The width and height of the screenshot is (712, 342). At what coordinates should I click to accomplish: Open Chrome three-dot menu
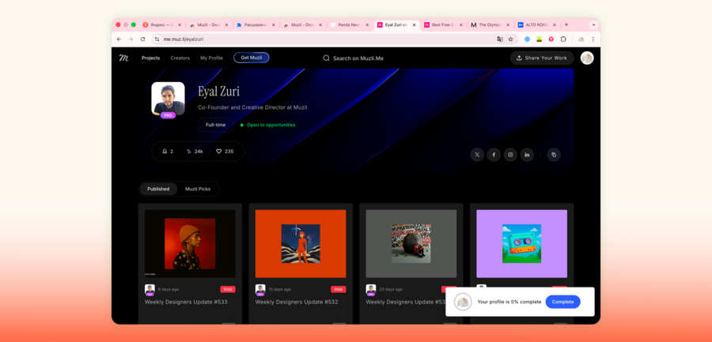point(593,39)
